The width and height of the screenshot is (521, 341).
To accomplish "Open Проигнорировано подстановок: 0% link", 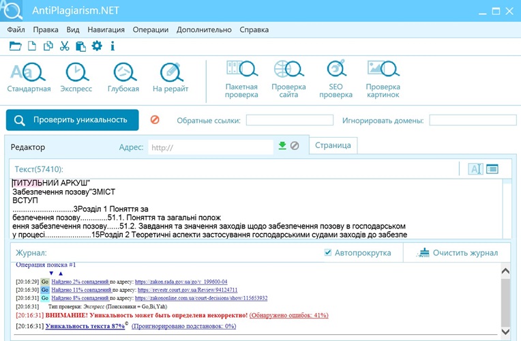I will (183, 326).
